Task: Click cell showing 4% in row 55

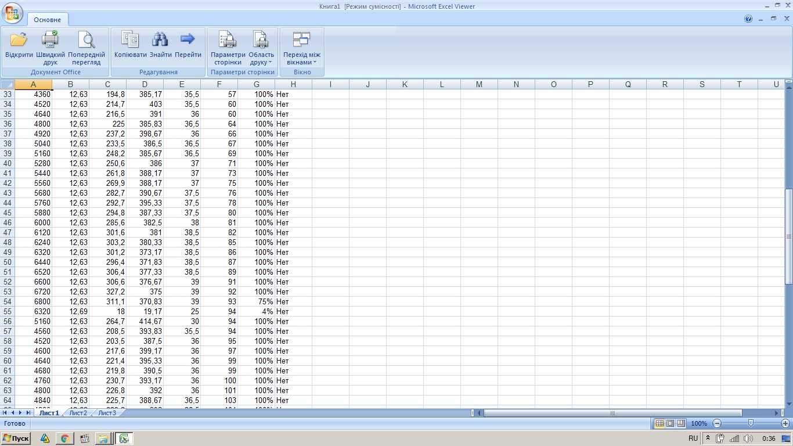Action: pos(256,311)
